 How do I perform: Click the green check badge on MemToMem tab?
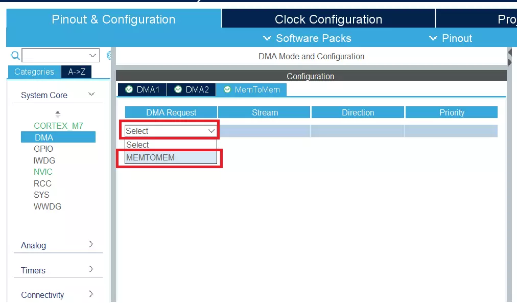coord(227,89)
